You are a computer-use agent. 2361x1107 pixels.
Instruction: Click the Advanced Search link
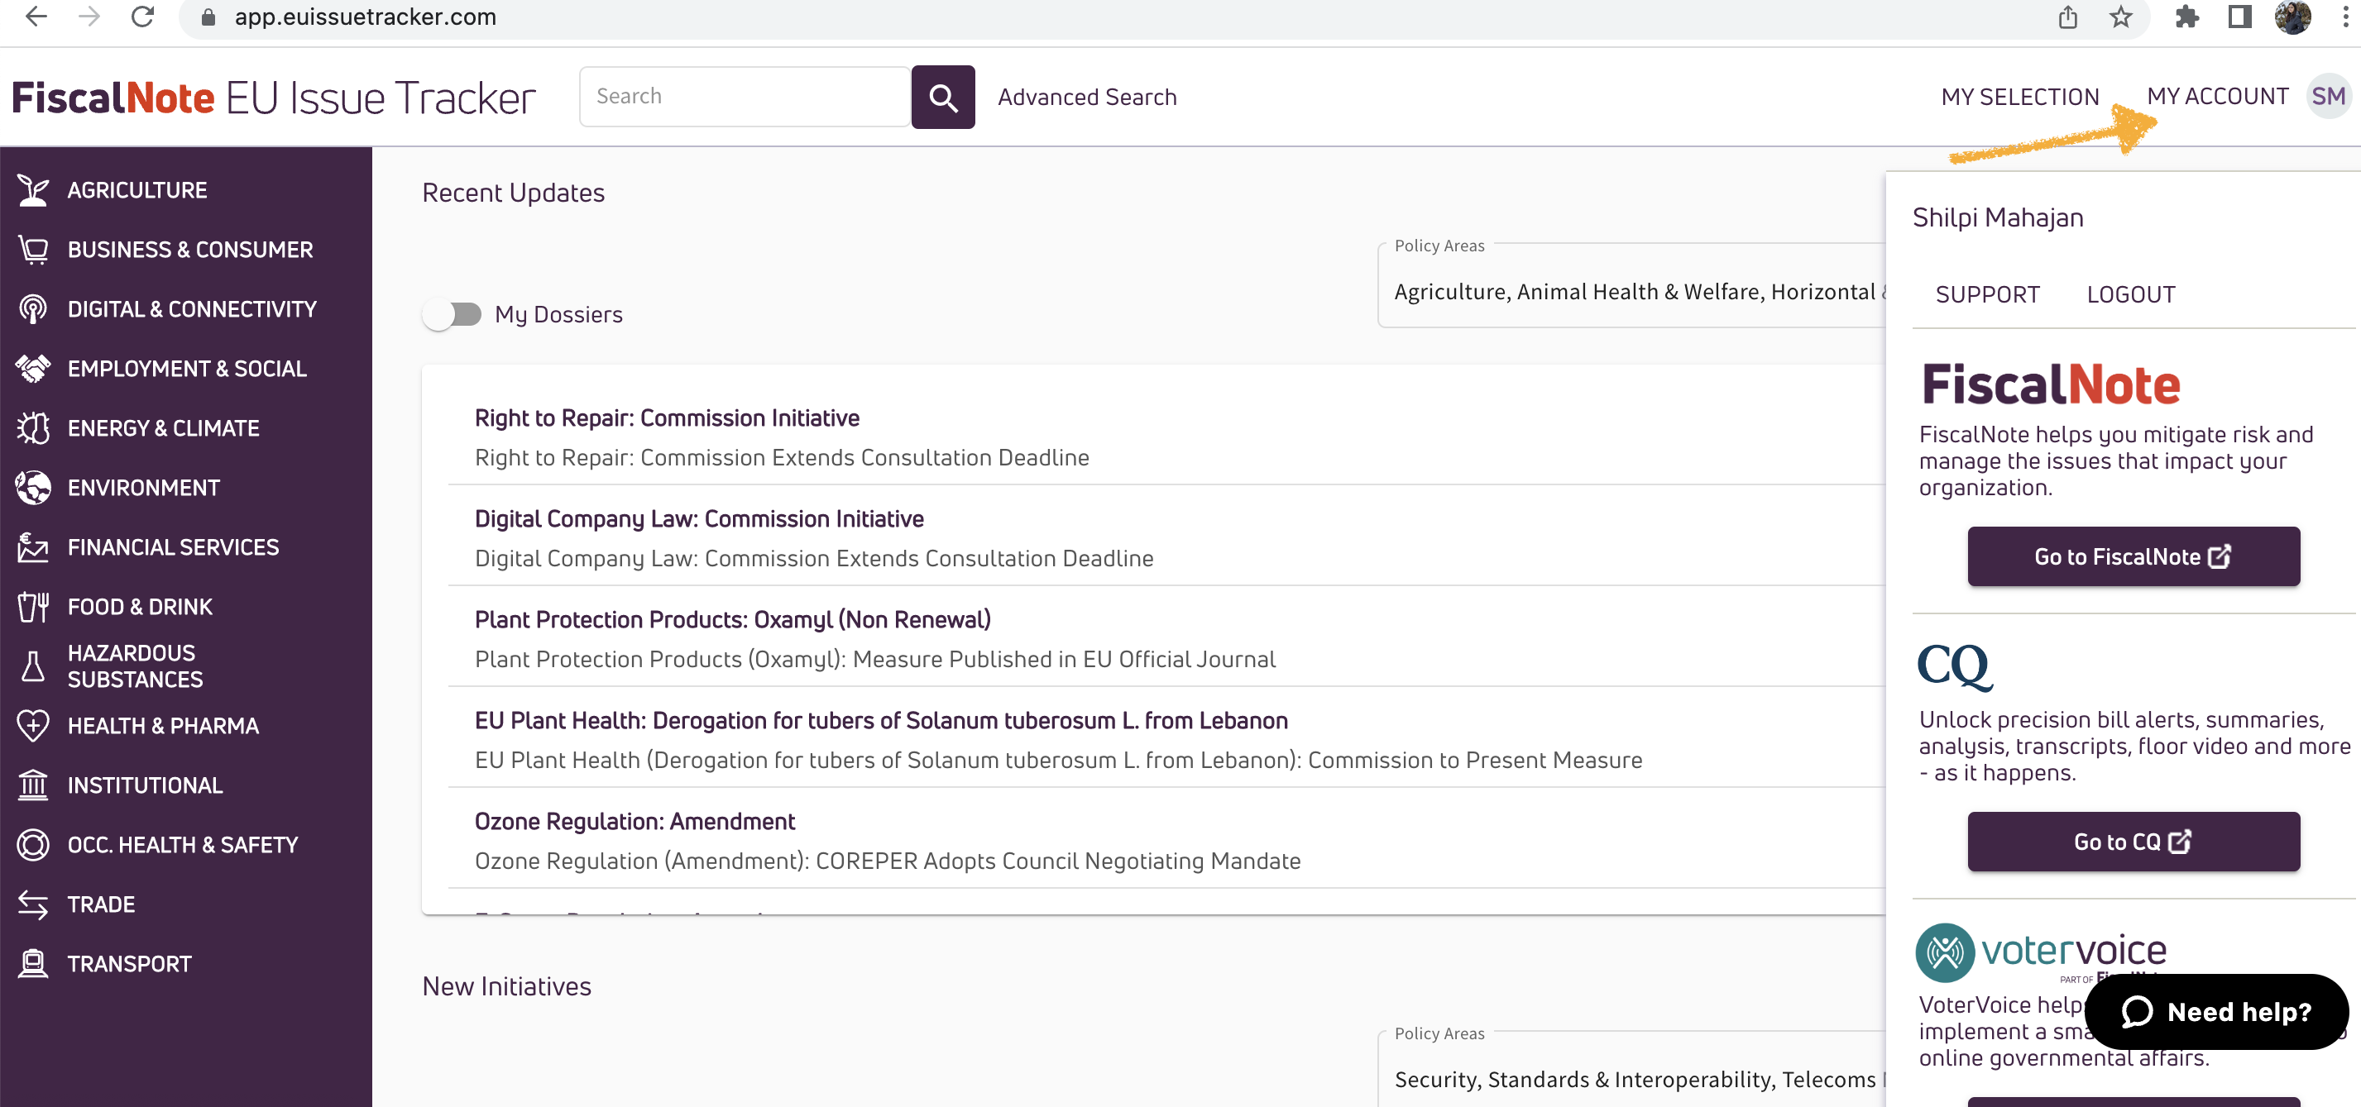point(1086,97)
